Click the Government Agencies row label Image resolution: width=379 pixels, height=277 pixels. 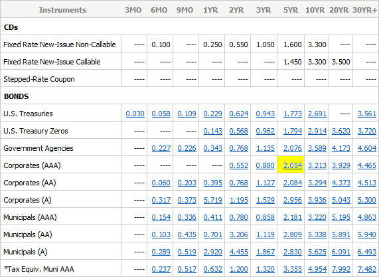[38, 148]
